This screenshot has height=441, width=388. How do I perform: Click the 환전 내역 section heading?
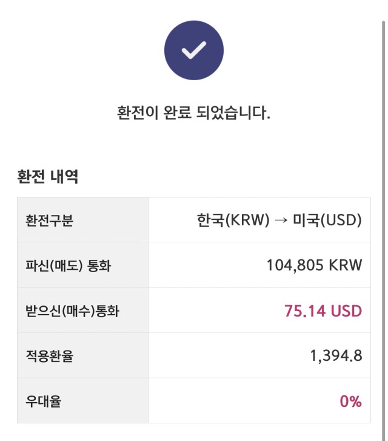click(48, 177)
